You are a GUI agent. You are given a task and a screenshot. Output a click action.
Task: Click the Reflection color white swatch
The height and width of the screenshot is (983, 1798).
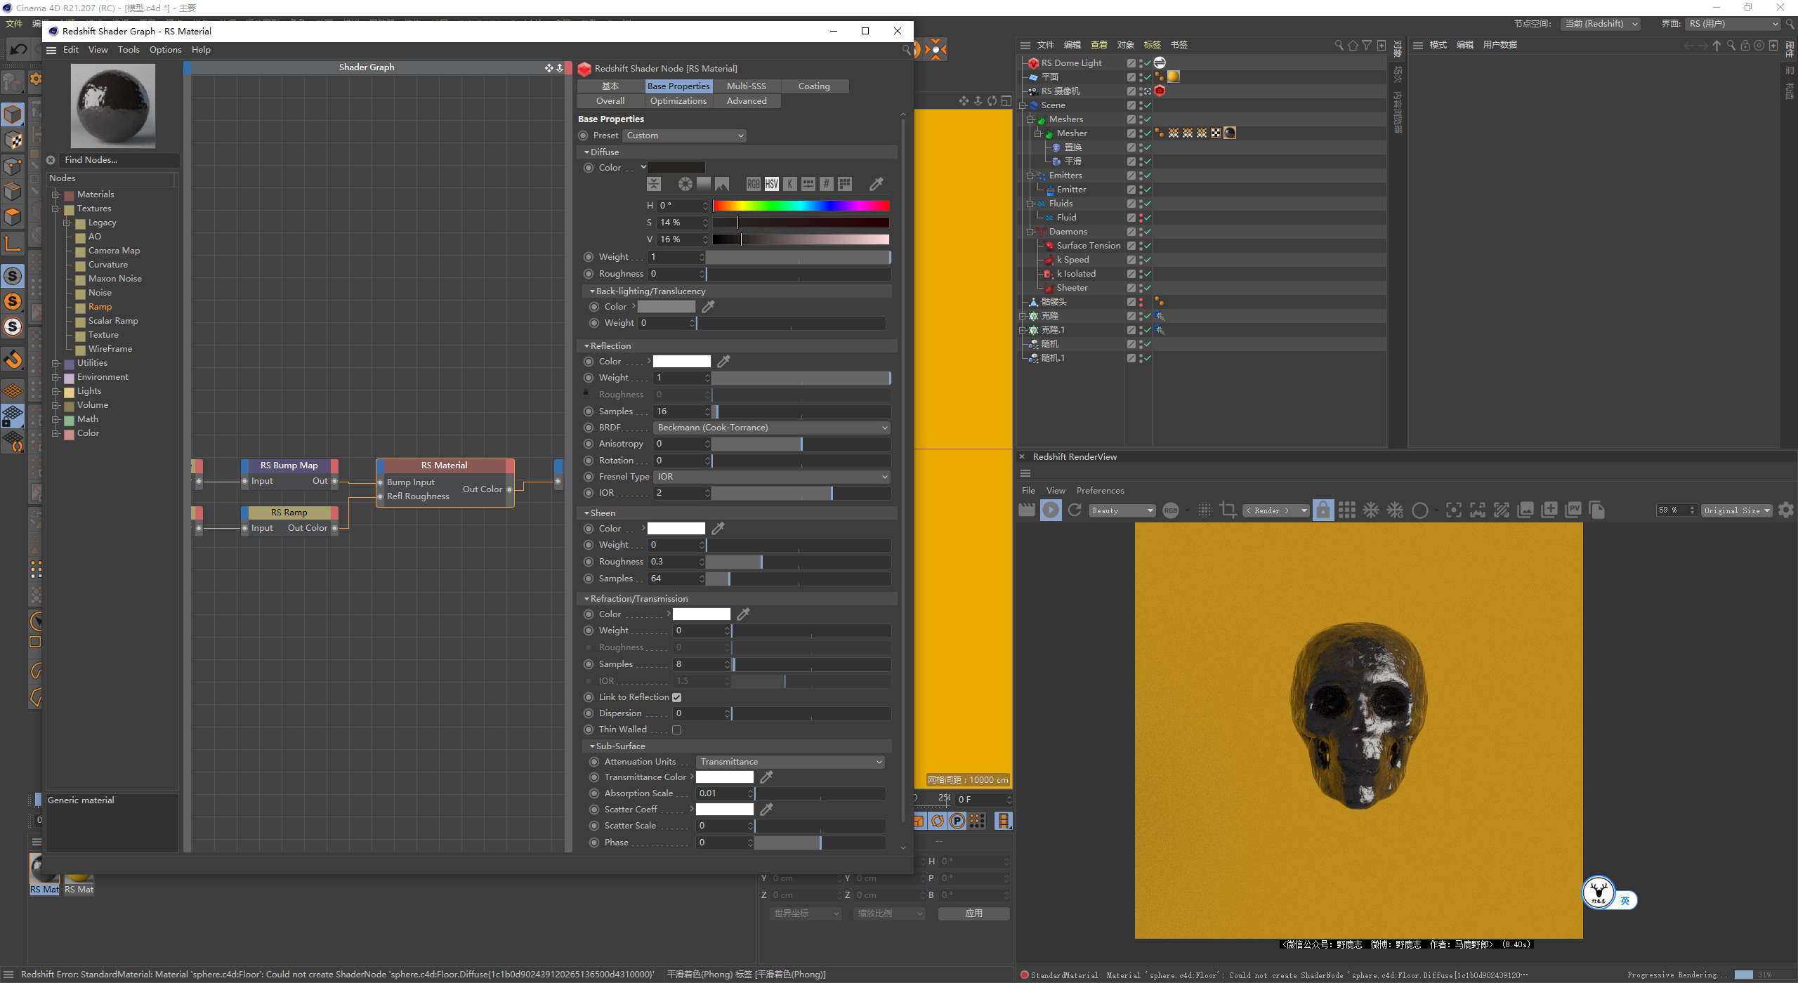click(682, 361)
